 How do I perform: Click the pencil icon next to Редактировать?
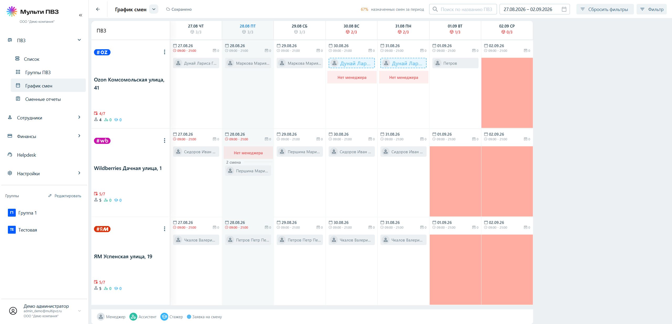click(50, 196)
